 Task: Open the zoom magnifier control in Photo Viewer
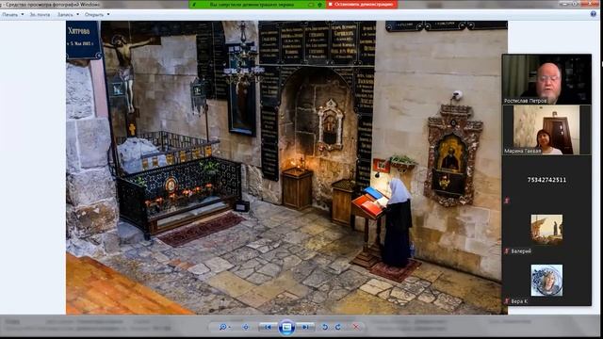point(222,327)
